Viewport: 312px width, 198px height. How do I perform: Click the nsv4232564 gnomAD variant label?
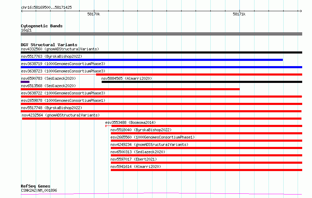coord(61,115)
